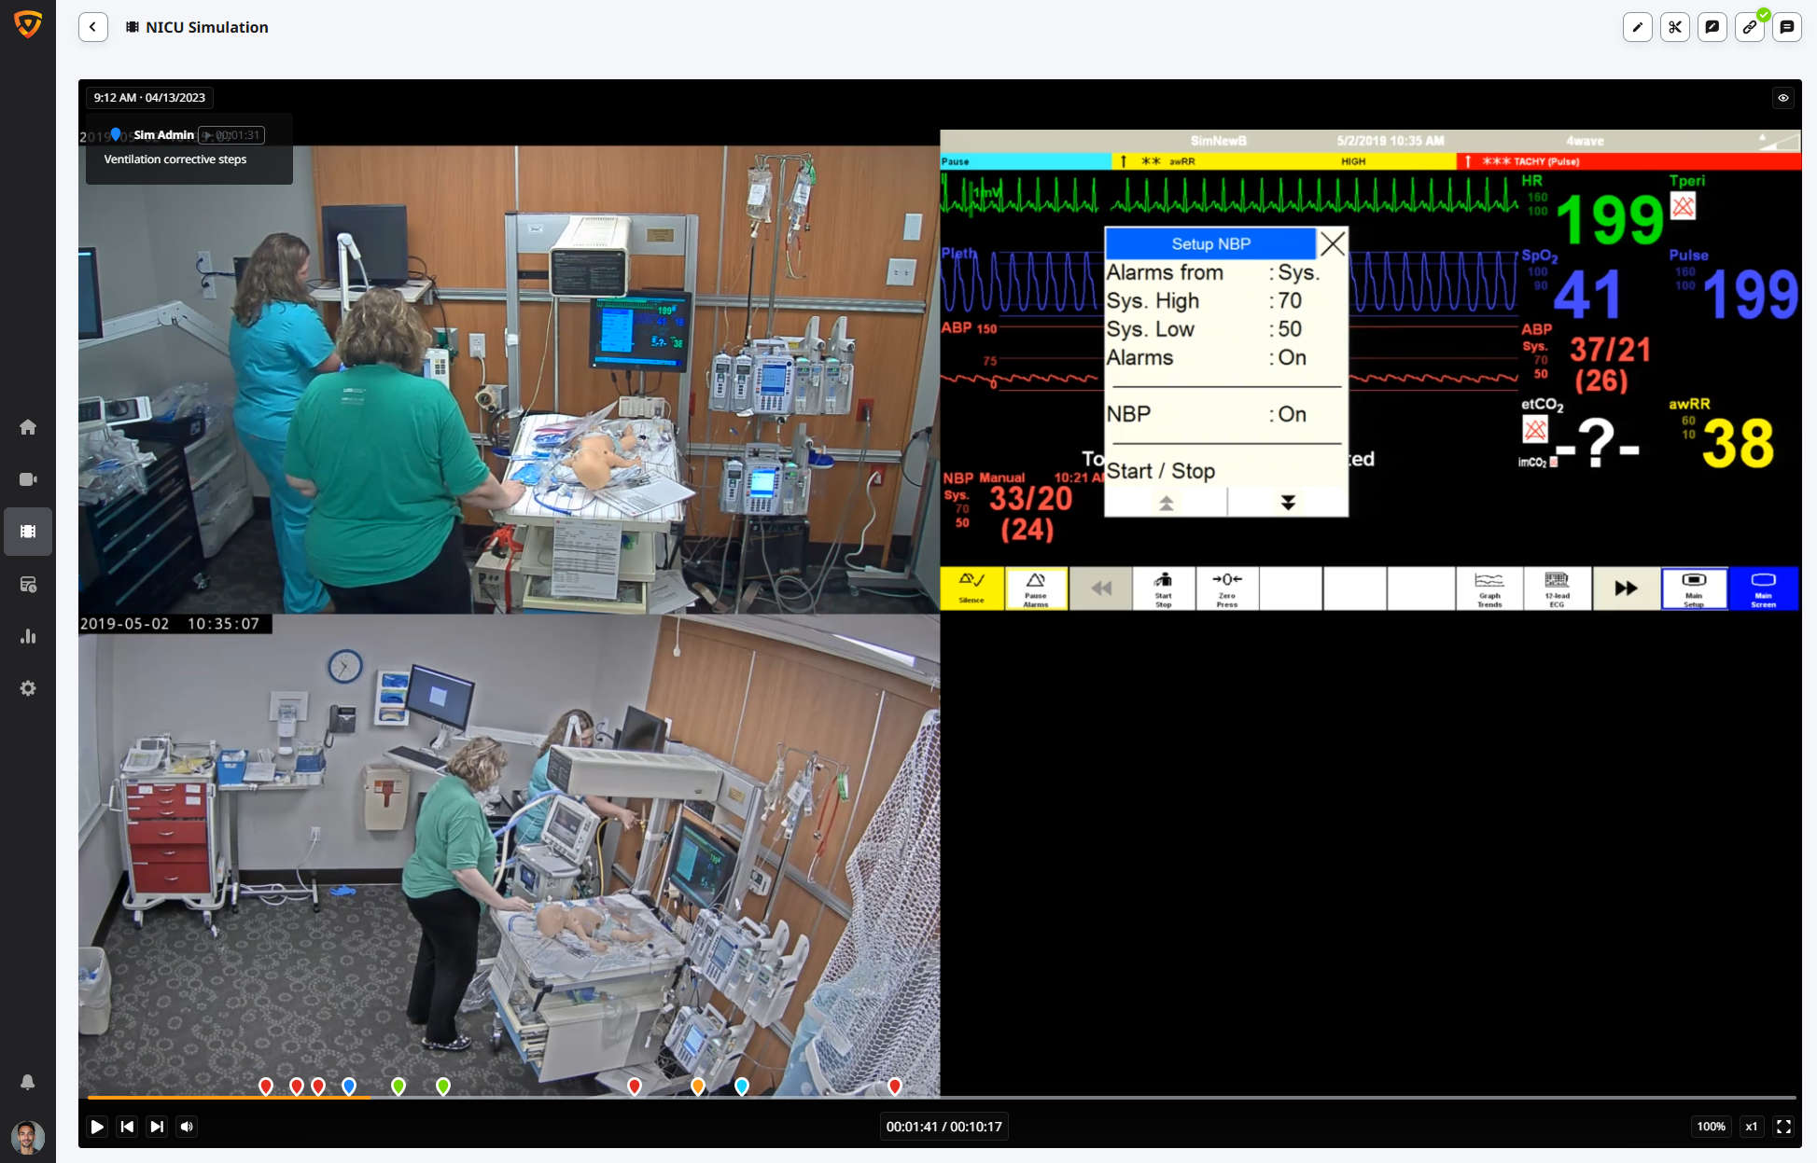Screen dimensions: 1817x1163
Task: Click the pencil edit icon
Action: 1638,27
